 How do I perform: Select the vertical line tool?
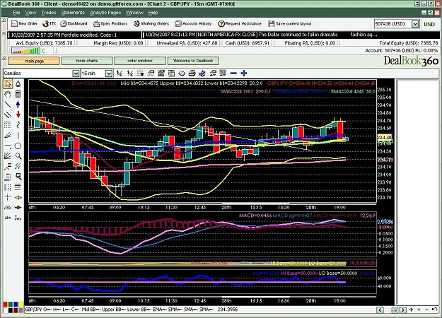coord(18,136)
